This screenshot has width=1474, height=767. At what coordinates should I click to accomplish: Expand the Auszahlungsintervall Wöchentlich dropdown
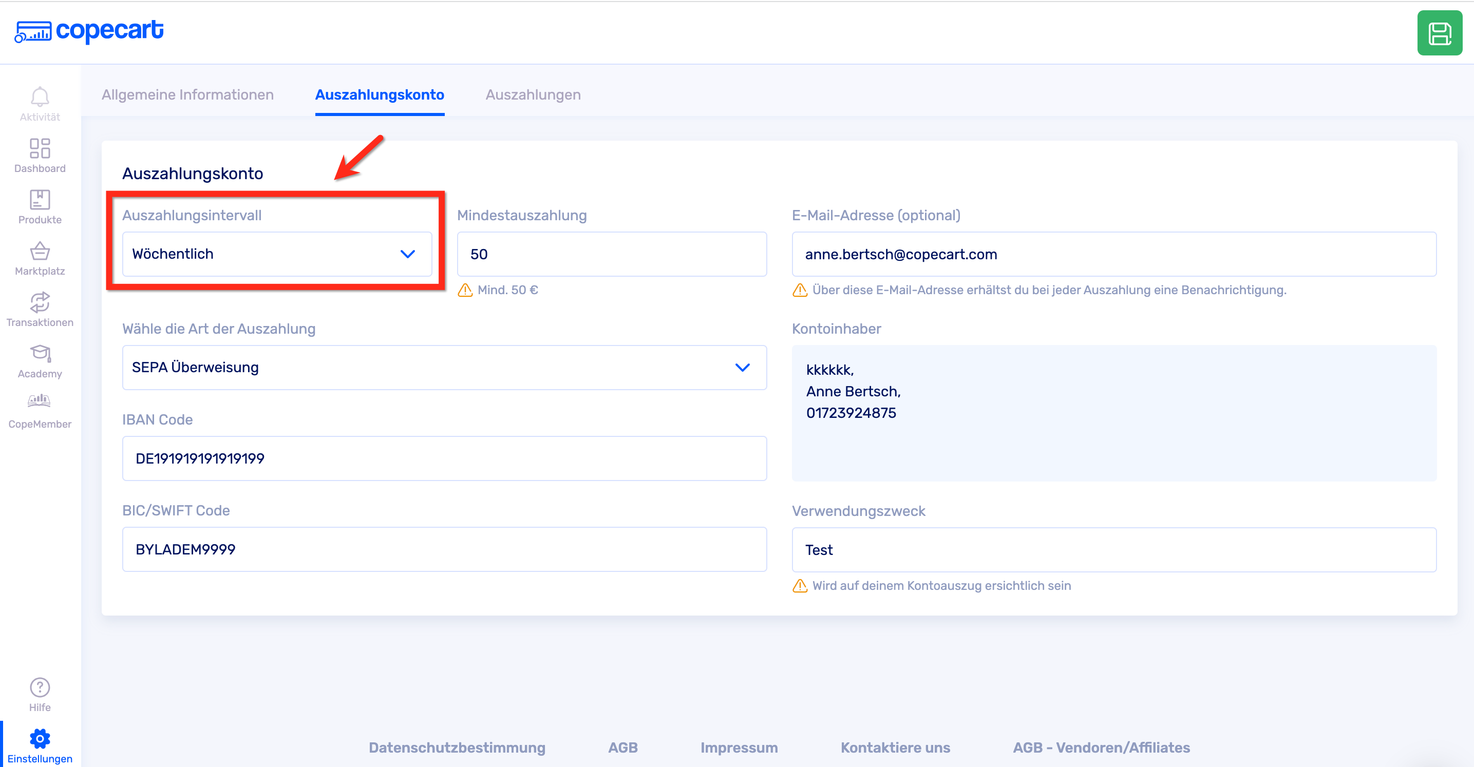(x=276, y=254)
